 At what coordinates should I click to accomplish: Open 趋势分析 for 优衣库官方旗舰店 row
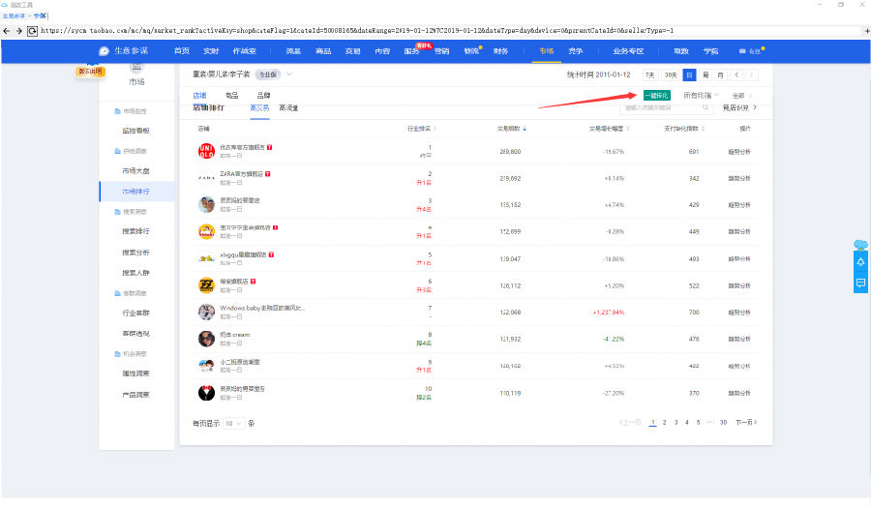click(x=739, y=152)
